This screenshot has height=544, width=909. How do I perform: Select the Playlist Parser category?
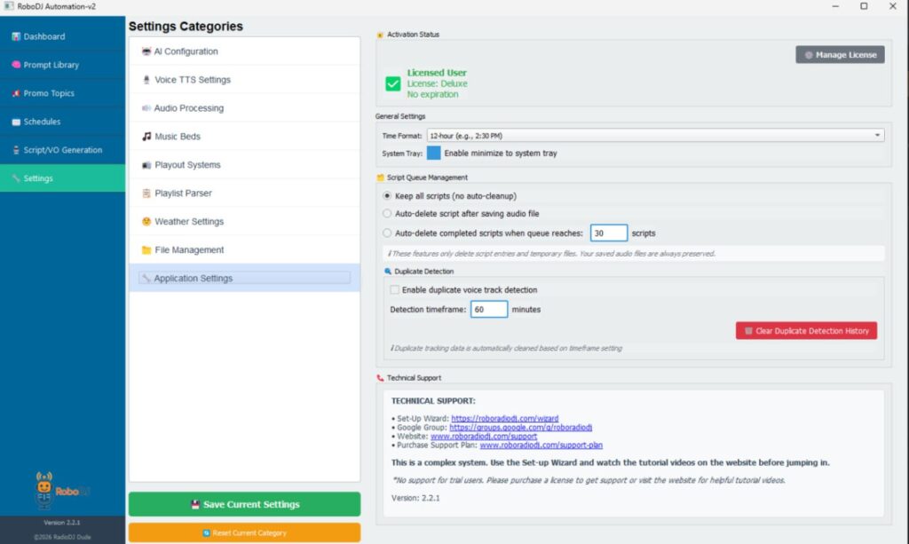(x=183, y=193)
